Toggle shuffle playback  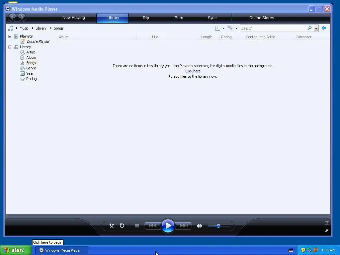click(x=112, y=226)
